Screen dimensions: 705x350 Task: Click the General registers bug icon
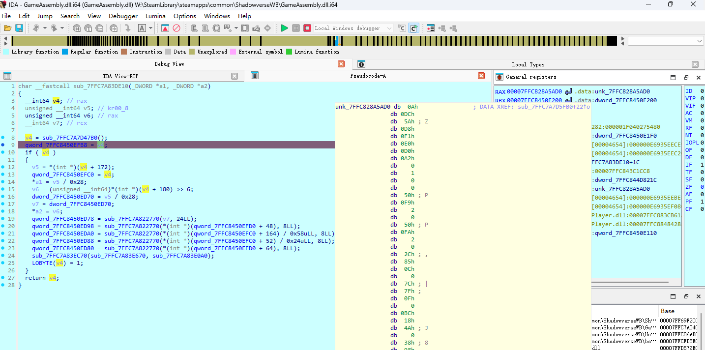pyautogui.click(x=499, y=77)
